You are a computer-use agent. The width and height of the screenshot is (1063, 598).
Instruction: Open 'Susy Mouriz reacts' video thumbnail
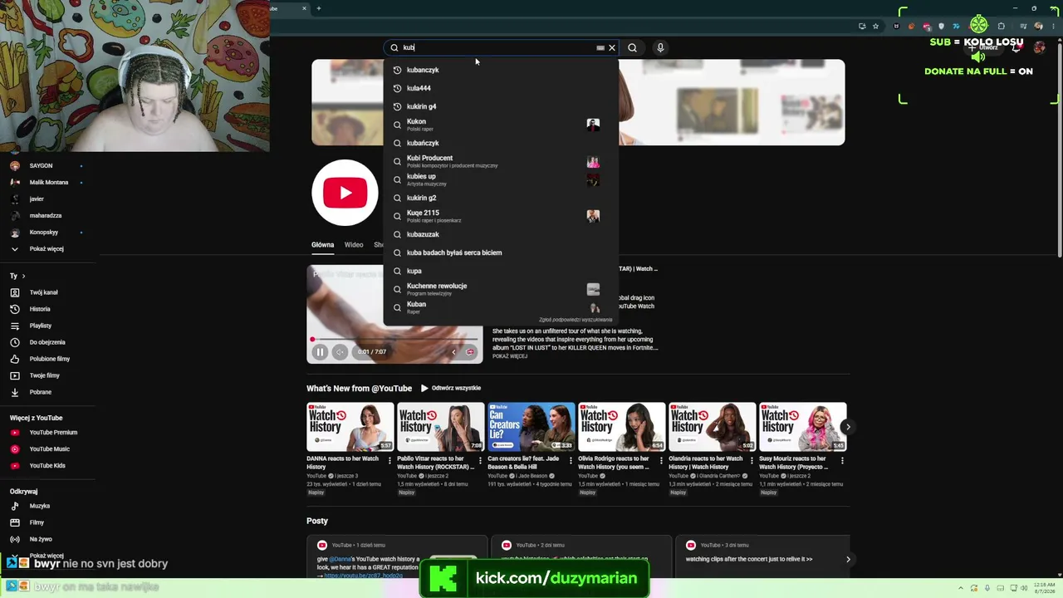(802, 427)
